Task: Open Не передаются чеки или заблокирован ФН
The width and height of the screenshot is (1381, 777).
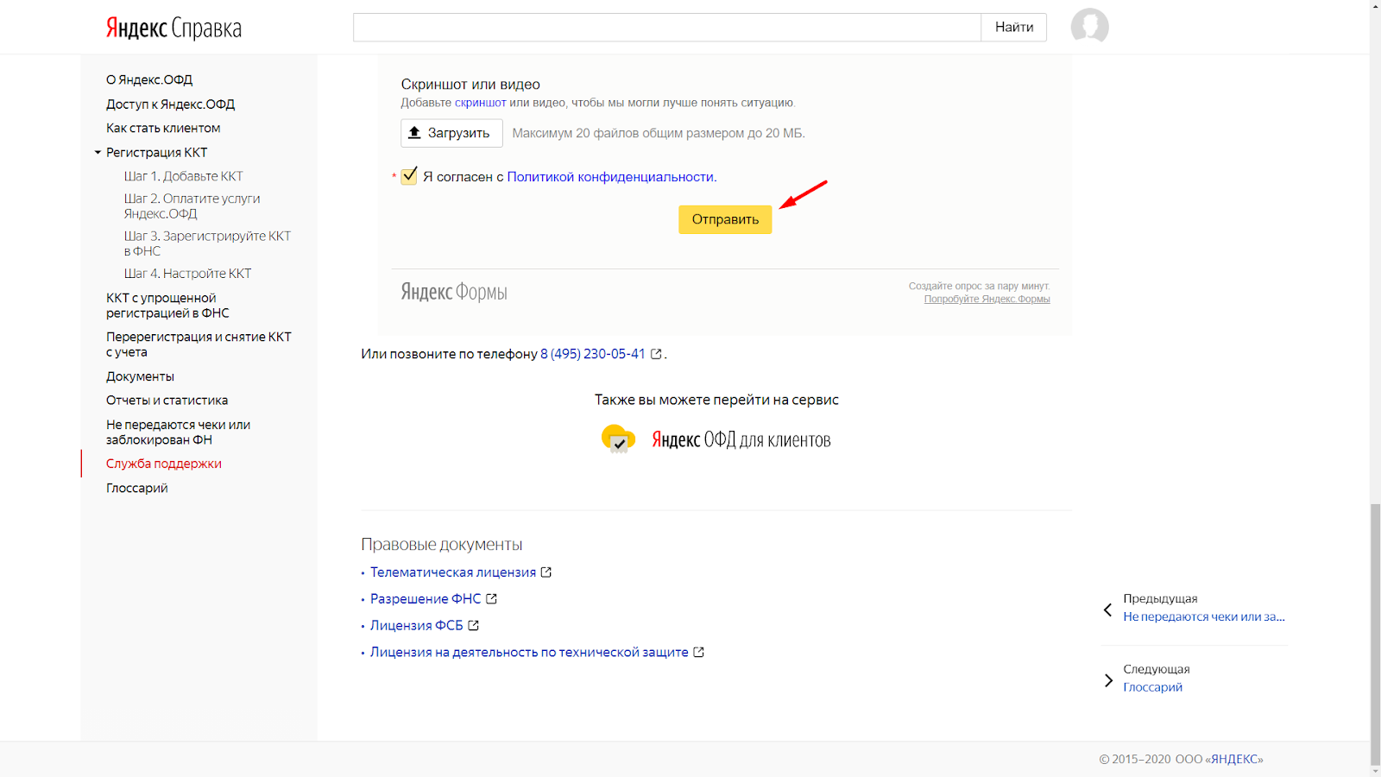Action: (x=178, y=433)
